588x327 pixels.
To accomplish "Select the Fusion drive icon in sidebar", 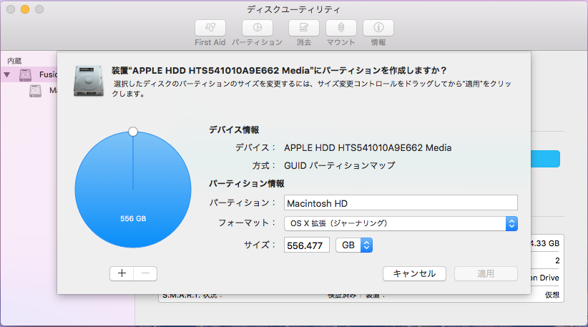I will 26,74.
